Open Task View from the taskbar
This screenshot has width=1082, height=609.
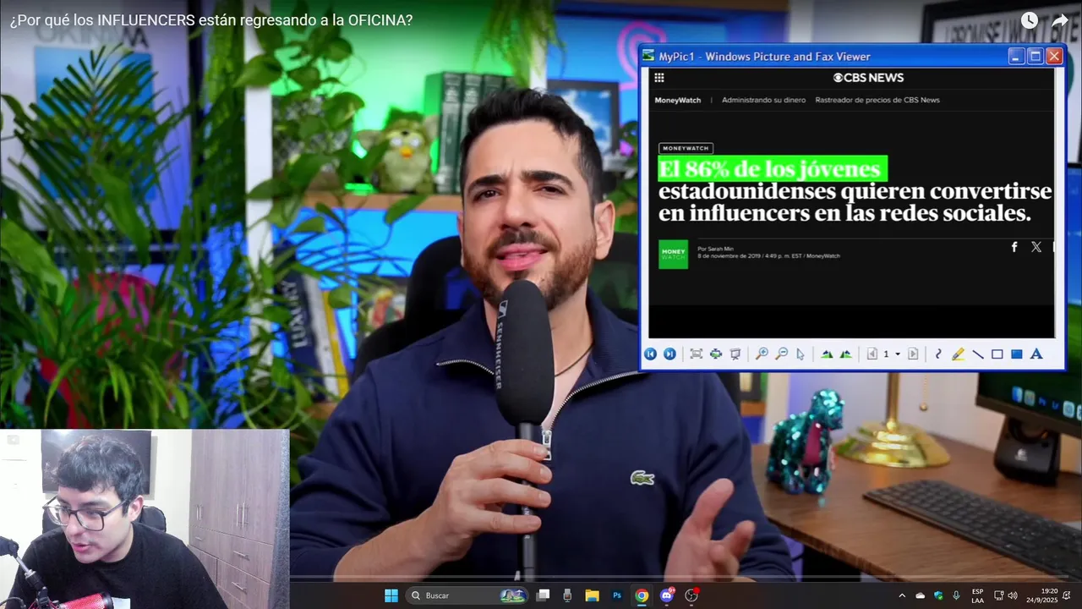[544, 595]
